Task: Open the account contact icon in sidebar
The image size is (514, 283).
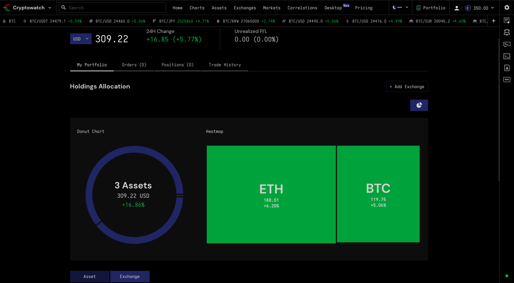Action: click(x=506, y=68)
